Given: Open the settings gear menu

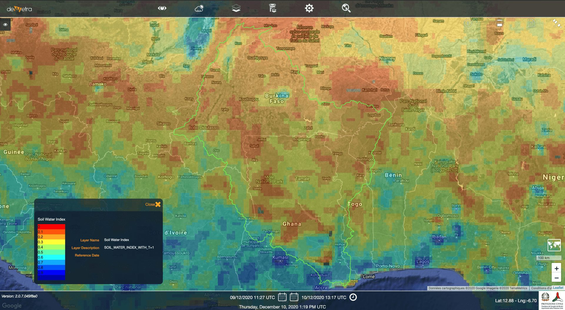Looking at the screenshot, I should 309,8.
